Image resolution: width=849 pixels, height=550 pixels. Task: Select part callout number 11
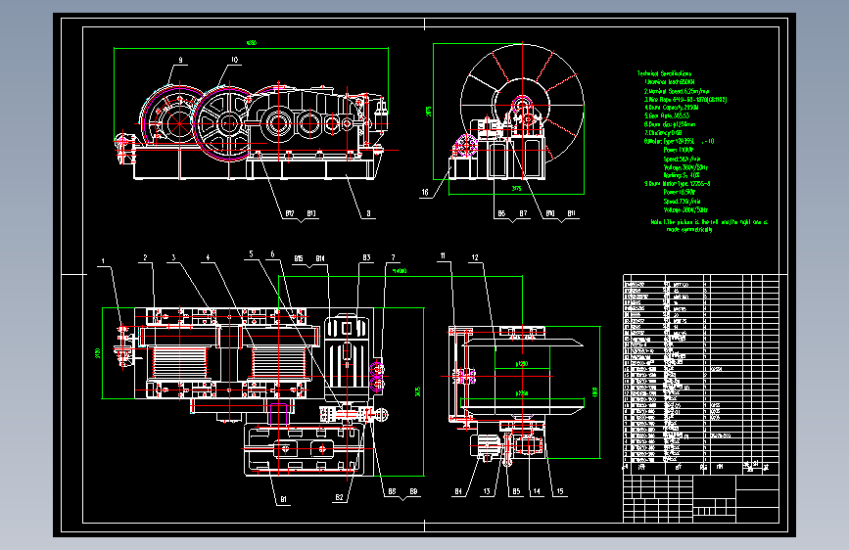click(x=443, y=256)
